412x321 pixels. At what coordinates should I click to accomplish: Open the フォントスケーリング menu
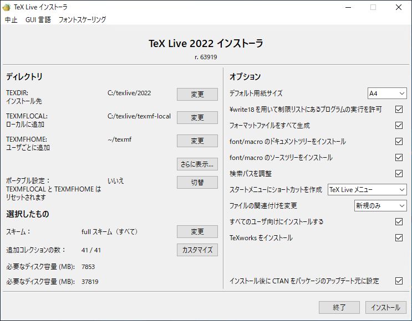coord(82,20)
